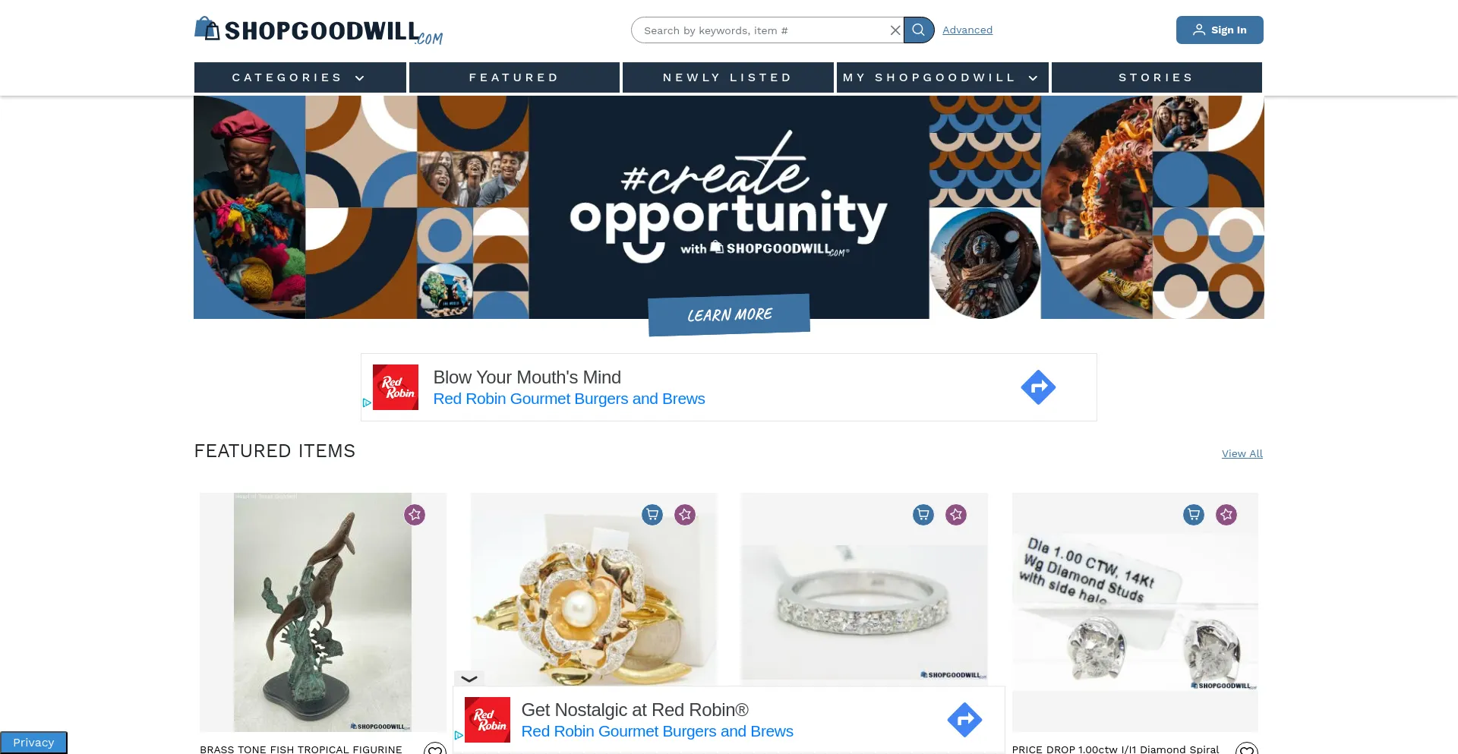1458x754 pixels.
Task: Click star icon on diamond studs item
Action: pyautogui.click(x=1226, y=515)
